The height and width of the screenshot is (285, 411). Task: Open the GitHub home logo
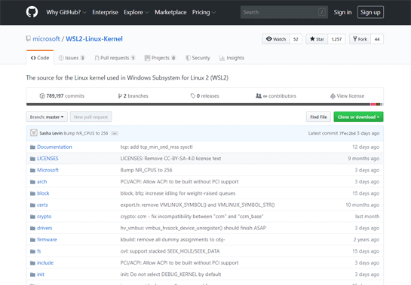(32, 12)
